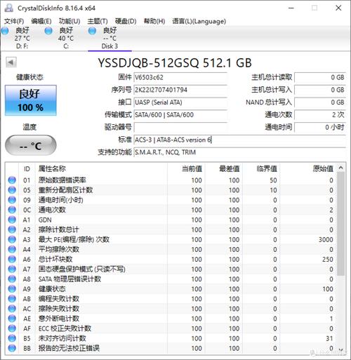Viewport: 351px width, 360px height.
Task: Click the 健康状态 label above the status button
Action: click(x=29, y=77)
